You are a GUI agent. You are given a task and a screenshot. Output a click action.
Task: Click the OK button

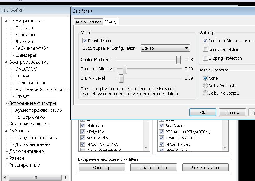click(203, 112)
